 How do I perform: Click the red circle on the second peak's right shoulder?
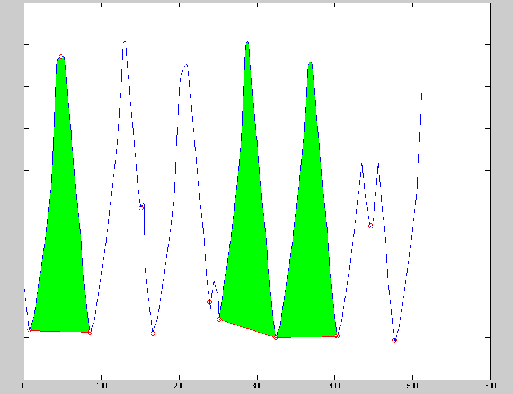[x=141, y=208]
